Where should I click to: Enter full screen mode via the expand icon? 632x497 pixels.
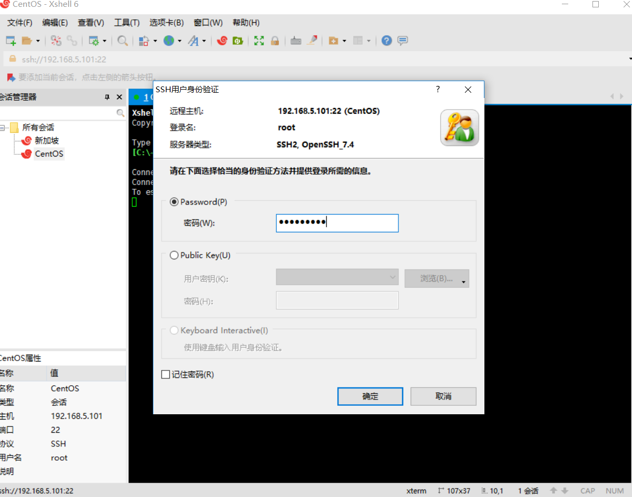click(259, 41)
